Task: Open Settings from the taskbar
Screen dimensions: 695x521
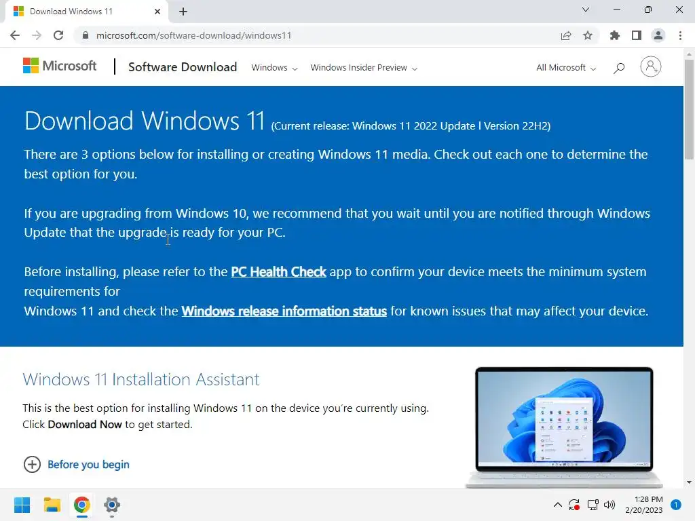Action: point(112,505)
